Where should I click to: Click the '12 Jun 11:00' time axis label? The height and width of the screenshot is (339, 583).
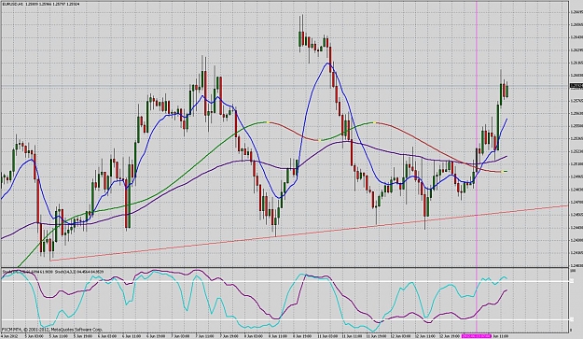[x=425, y=336]
